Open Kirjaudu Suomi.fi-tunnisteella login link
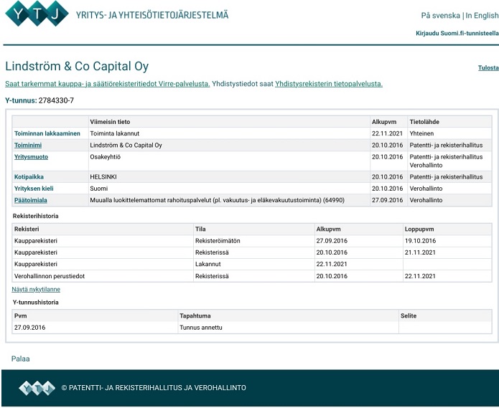Screen dimensions: 499x408 (457, 34)
